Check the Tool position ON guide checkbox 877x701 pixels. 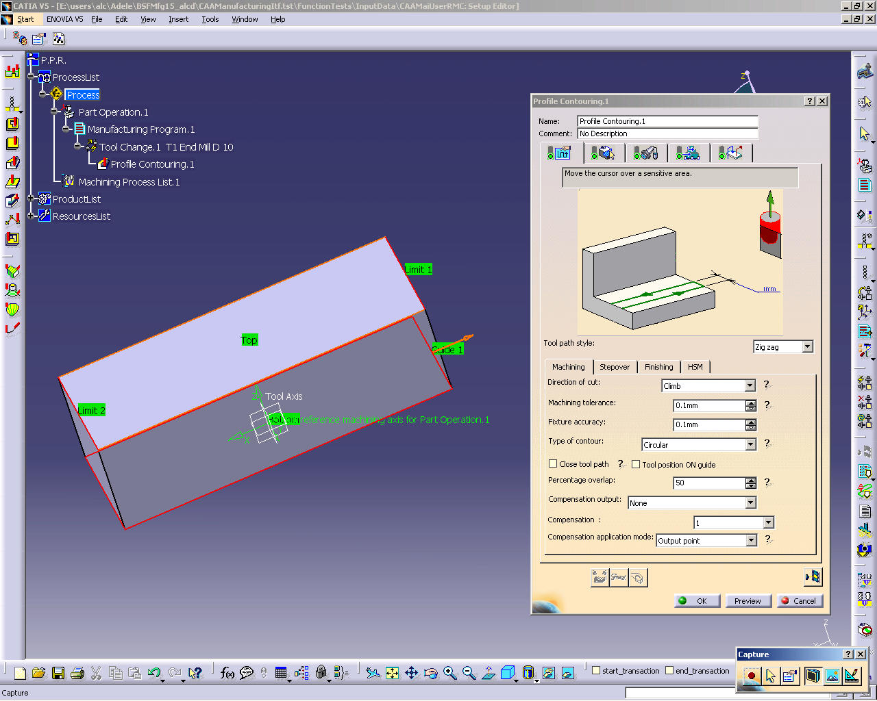(636, 464)
